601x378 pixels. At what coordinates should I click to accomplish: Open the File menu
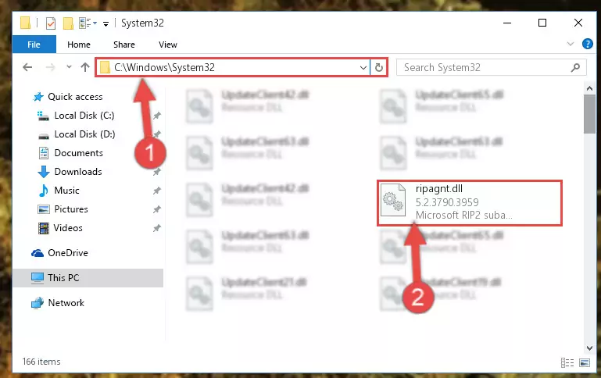[x=34, y=45]
